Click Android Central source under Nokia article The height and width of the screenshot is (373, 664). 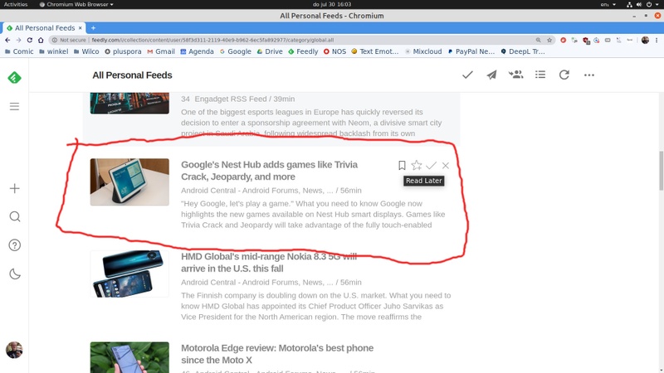click(x=257, y=282)
